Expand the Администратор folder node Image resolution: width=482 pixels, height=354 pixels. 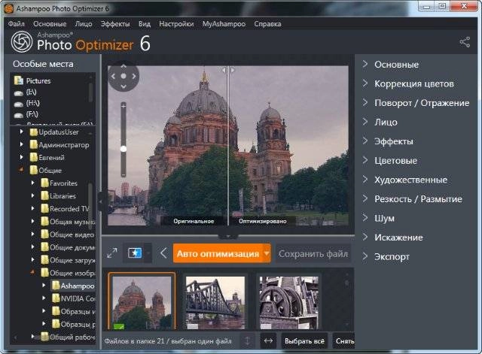coord(21,144)
